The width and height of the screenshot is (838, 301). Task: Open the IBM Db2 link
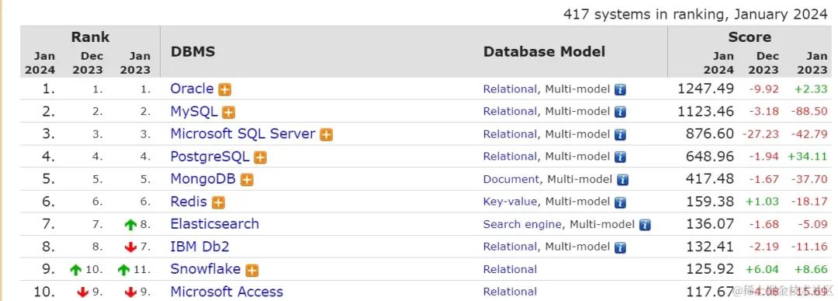[x=200, y=247]
